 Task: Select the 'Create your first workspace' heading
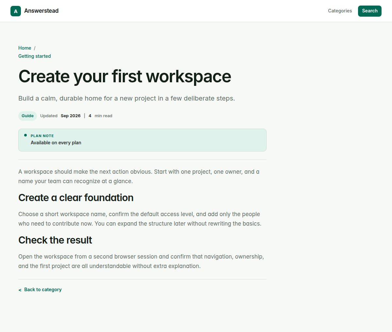[125, 76]
